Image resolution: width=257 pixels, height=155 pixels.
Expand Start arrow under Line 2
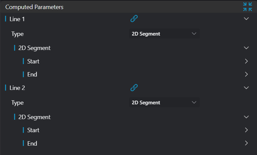coord(246,130)
